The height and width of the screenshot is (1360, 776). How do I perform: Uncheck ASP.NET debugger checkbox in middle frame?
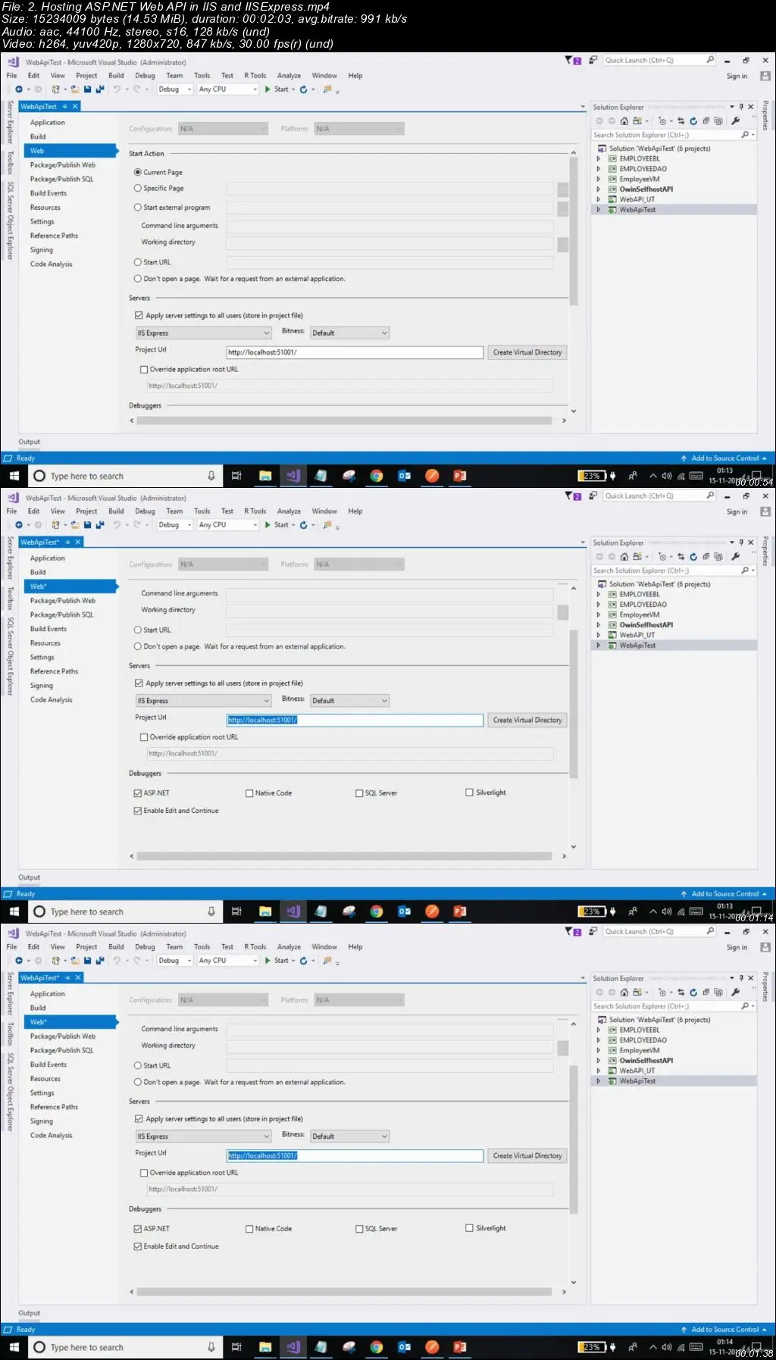click(x=138, y=793)
